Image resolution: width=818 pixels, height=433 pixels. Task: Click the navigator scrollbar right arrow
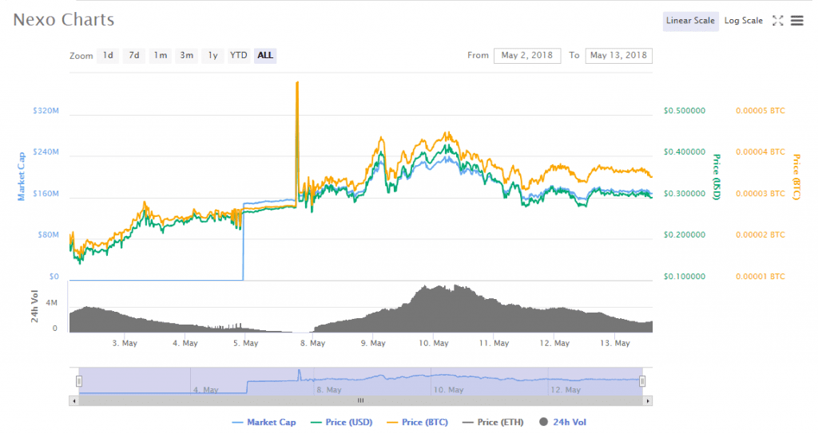(648, 400)
